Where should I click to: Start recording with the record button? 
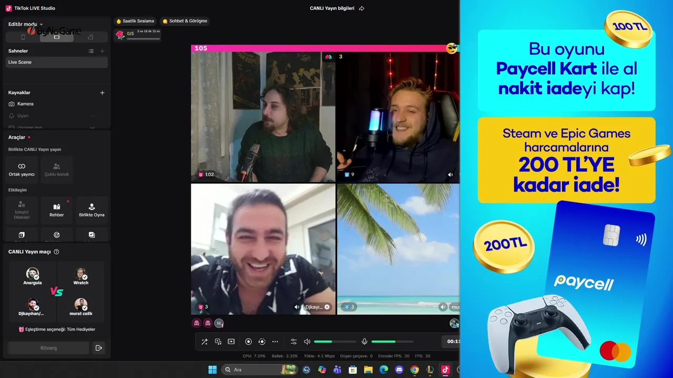click(x=249, y=342)
